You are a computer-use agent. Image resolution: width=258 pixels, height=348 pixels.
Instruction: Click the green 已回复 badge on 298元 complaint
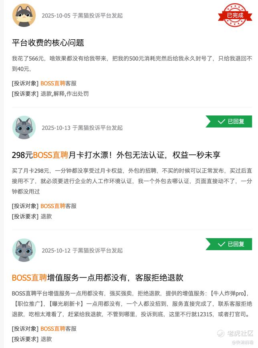[x=229, y=121]
